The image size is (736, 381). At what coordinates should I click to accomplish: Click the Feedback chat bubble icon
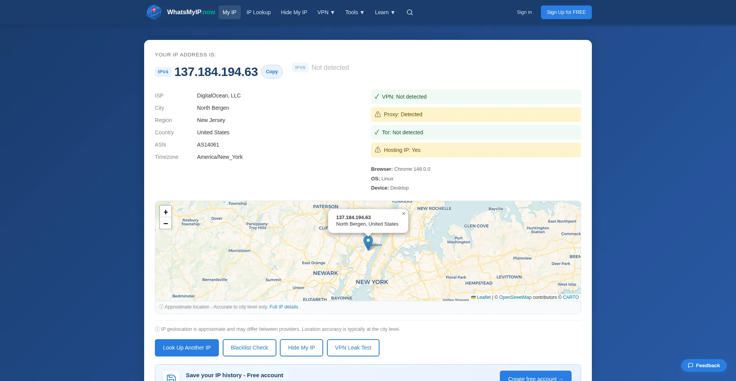click(x=690, y=366)
